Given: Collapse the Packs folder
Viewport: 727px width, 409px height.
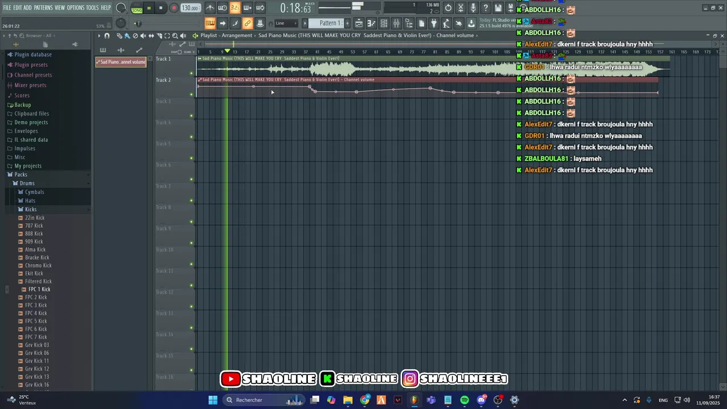Looking at the screenshot, I should [x=20, y=174].
